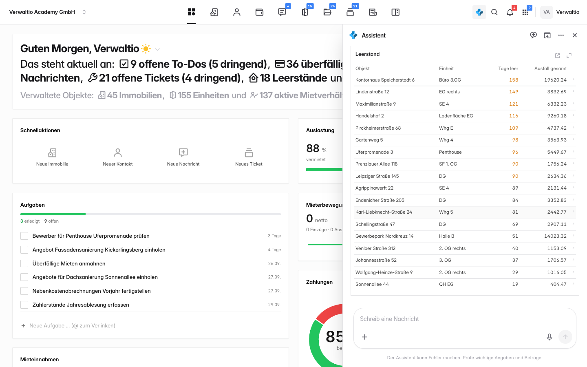The height and width of the screenshot is (367, 587).
Task: Expand the Leerstand table to fullscreen
Action: (569, 55)
